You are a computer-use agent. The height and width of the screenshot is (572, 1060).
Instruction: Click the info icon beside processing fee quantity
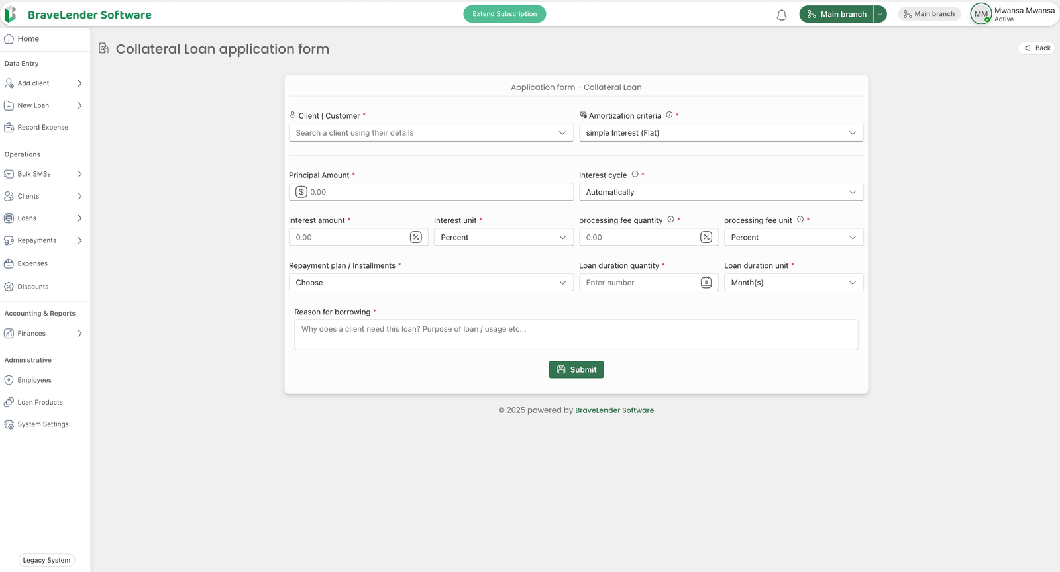(x=670, y=220)
